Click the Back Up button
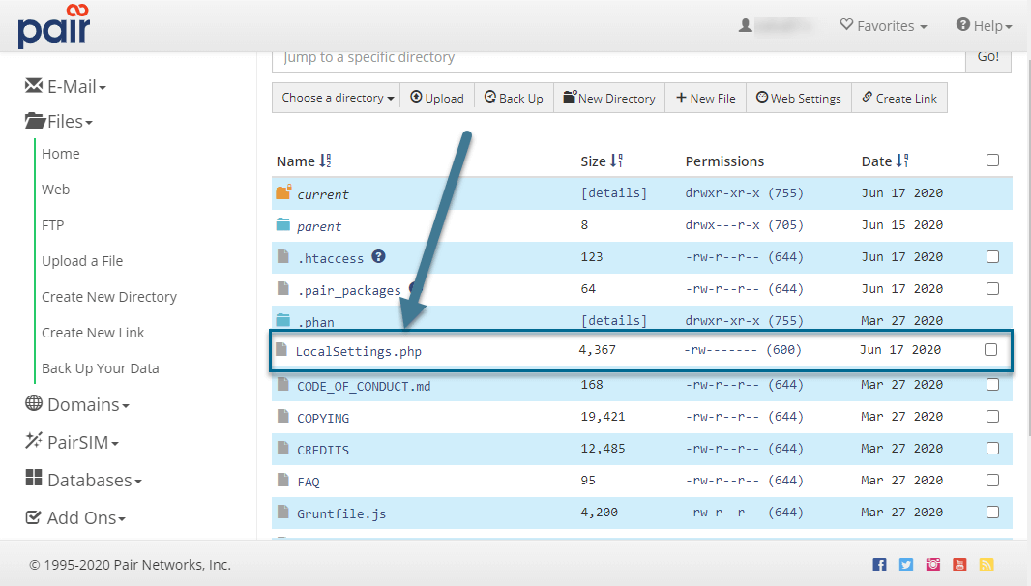Screen dimensions: 1031x586 (514, 98)
